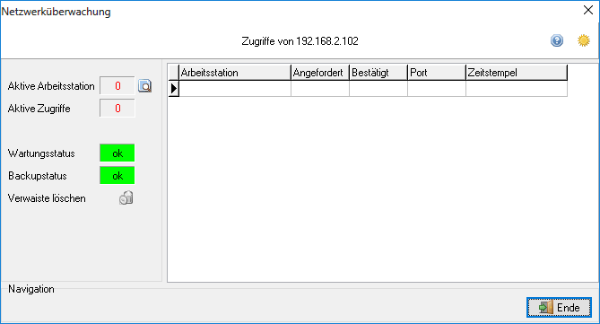Open workstation details magnifier icon

144,86
